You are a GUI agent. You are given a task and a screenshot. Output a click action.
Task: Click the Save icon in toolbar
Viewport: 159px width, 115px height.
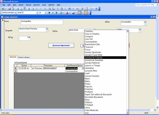coord(9,9)
